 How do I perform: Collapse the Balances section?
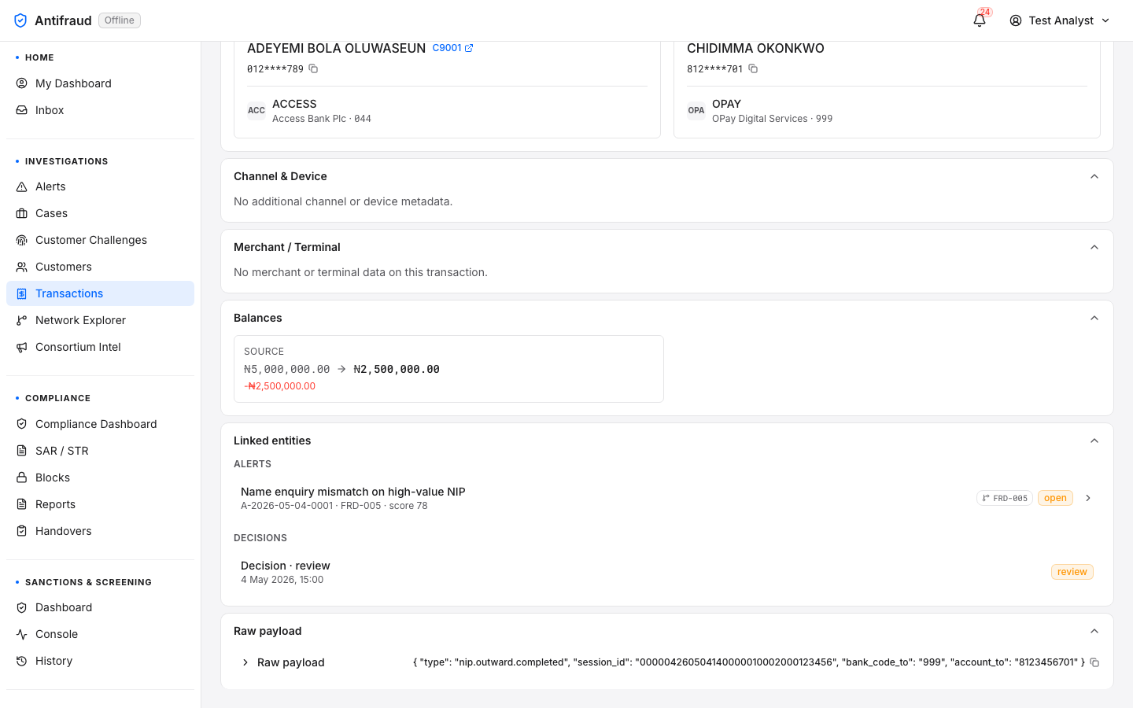pos(1094,318)
